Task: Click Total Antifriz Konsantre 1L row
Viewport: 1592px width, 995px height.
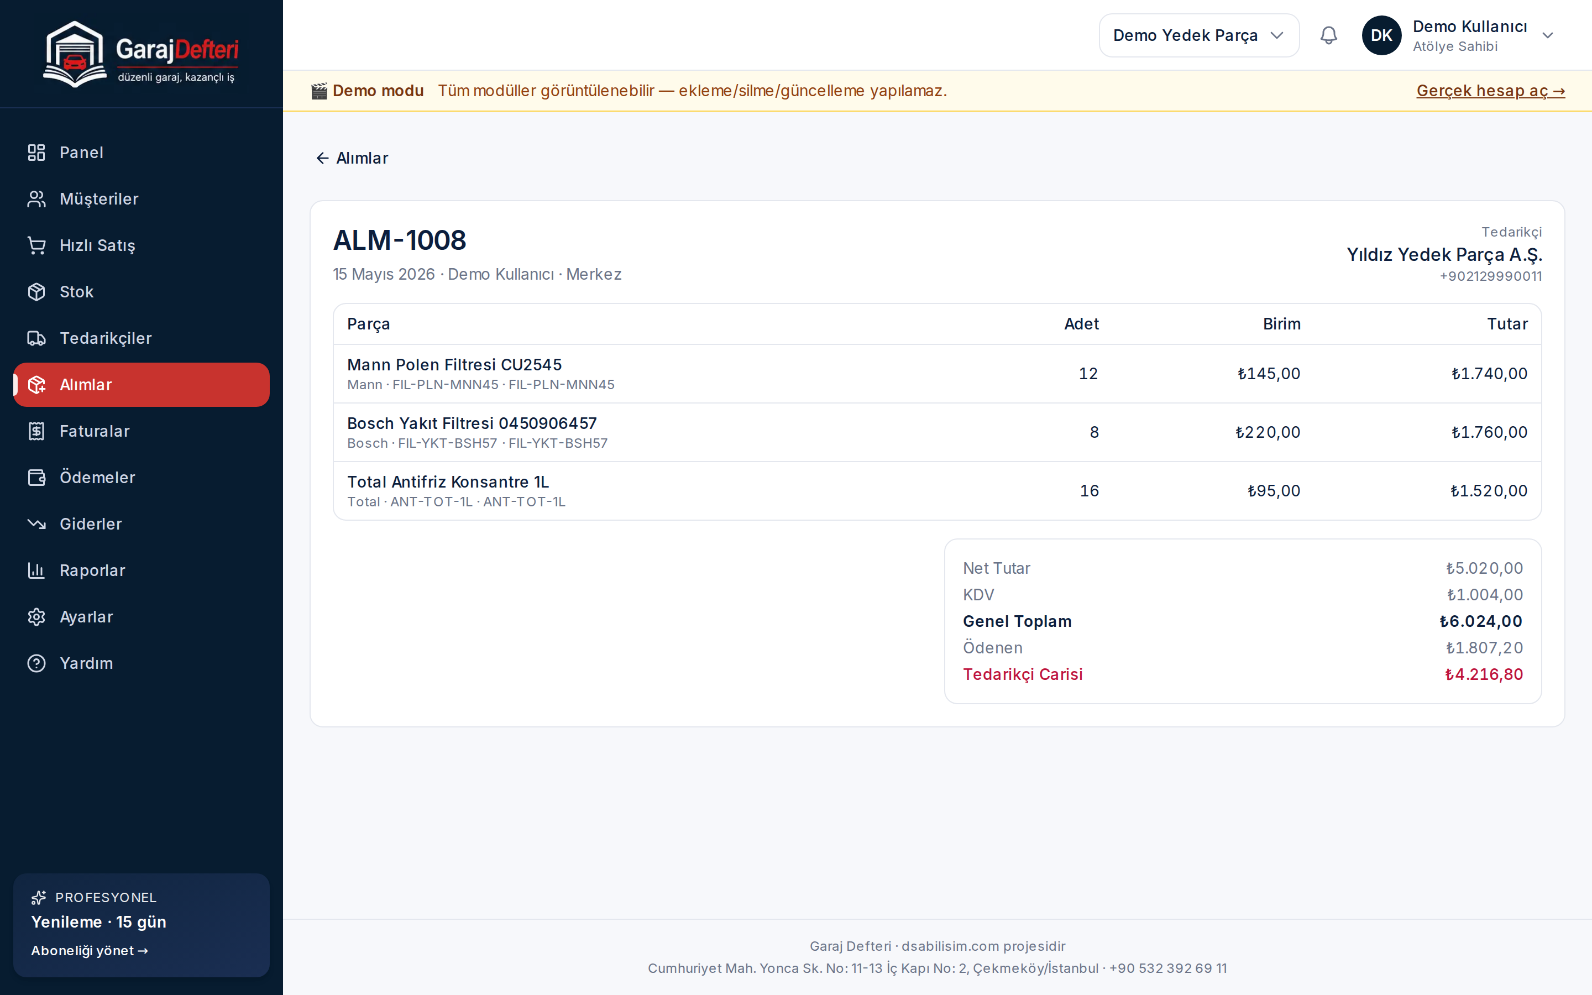Action: pyautogui.click(x=937, y=491)
